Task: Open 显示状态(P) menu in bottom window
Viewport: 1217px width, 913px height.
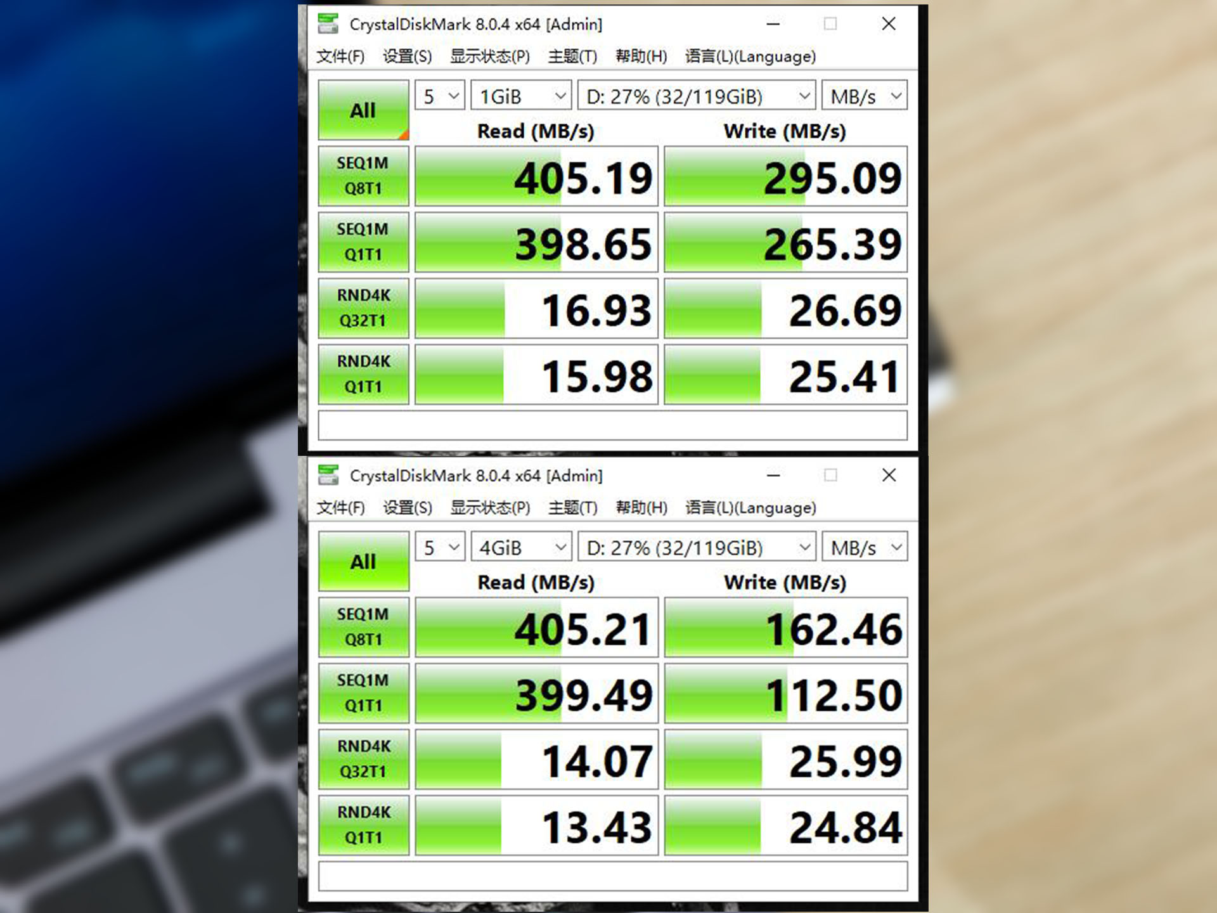Action: 490,508
